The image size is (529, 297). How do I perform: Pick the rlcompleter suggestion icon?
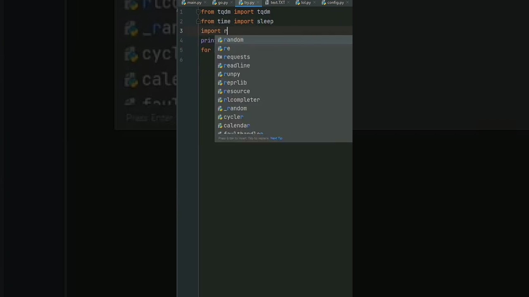pyautogui.click(x=220, y=100)
